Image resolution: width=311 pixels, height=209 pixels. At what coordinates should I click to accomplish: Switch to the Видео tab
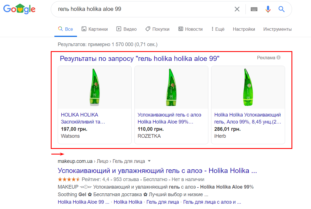click(127, 29)
